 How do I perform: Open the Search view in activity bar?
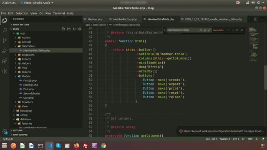coord(5,30)
